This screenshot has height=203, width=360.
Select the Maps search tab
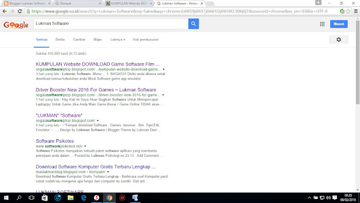pos(97,39)
